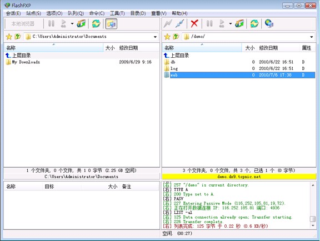The height and width of the screenshot is (241, 320).
Task: Toggle the highlighted switch-browser button
Action: pos(111,24)
